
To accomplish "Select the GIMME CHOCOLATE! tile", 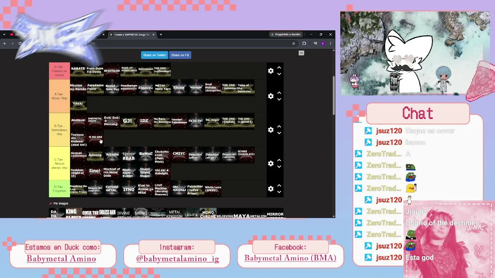I will pyautogui.click(x=246, y=154).
